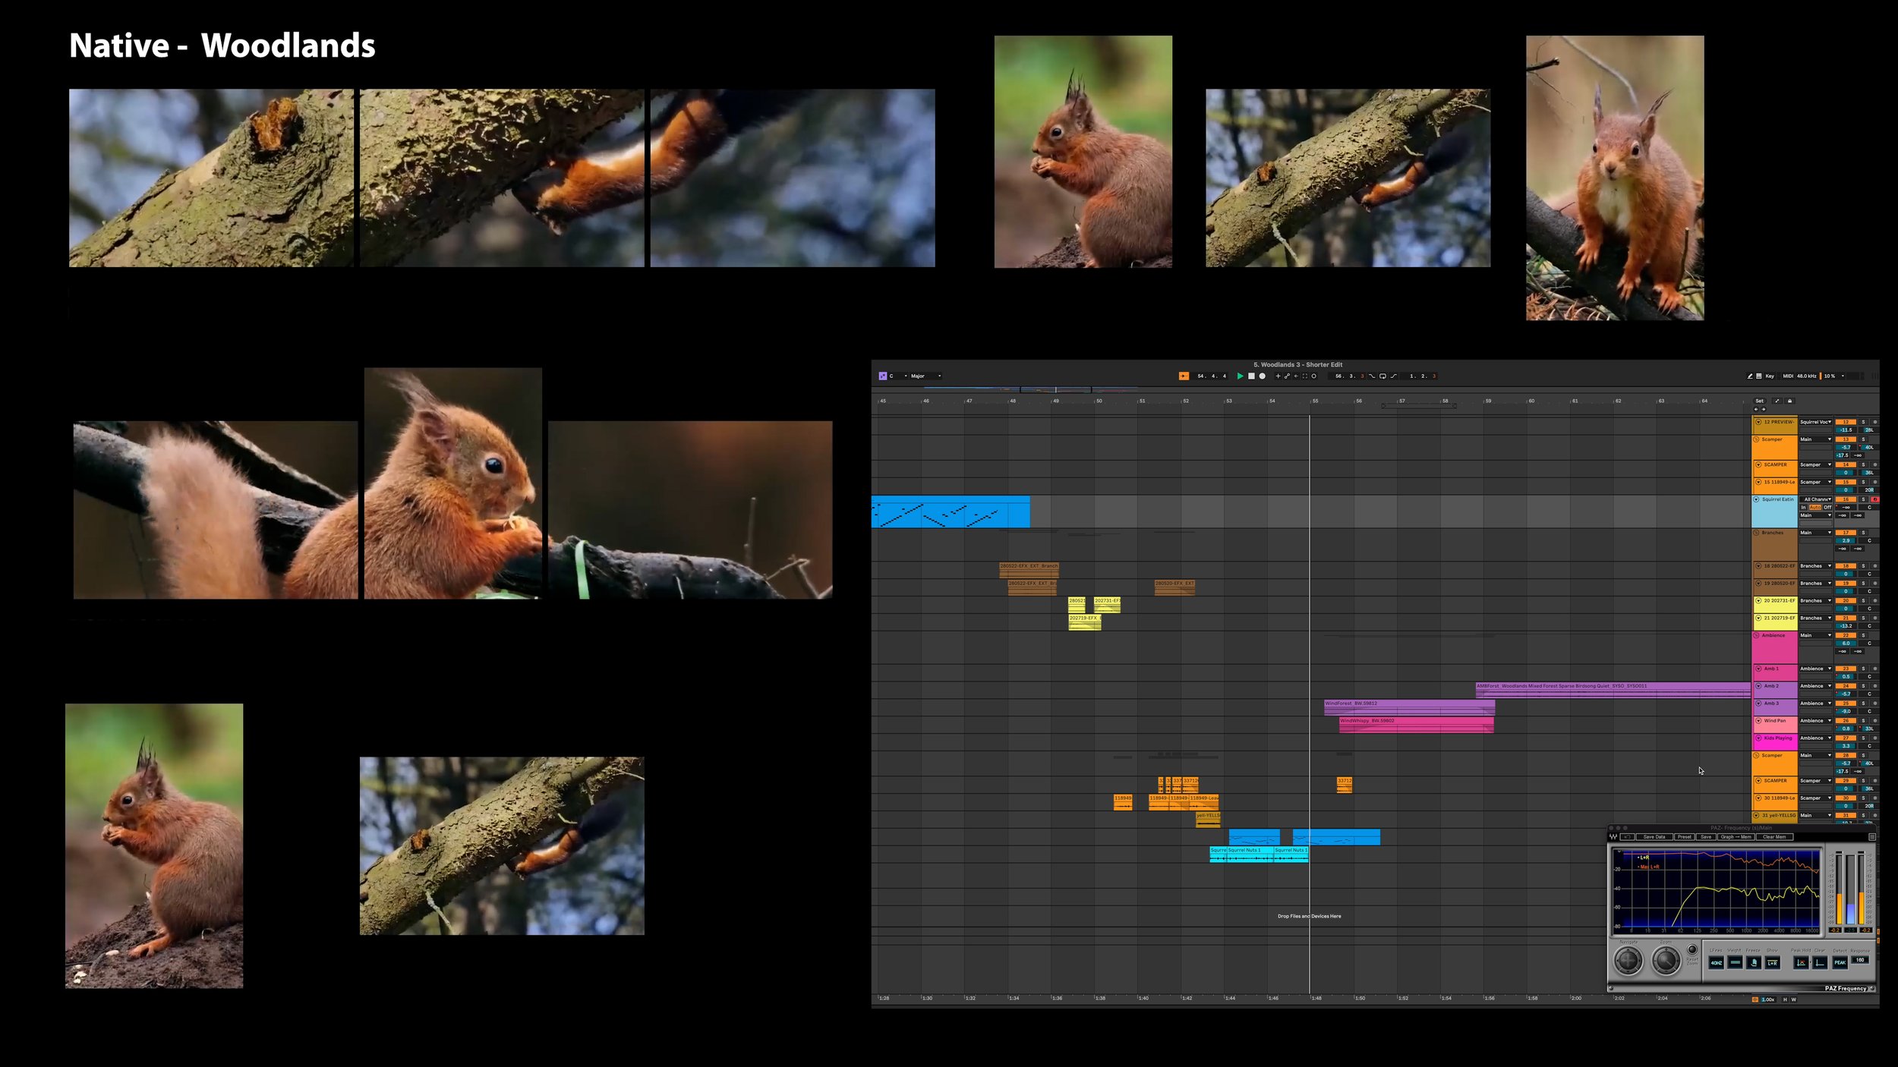Set Squirrel Eating monitor to Off
Screen dimensions: 1898x1067
(1827, 507)
